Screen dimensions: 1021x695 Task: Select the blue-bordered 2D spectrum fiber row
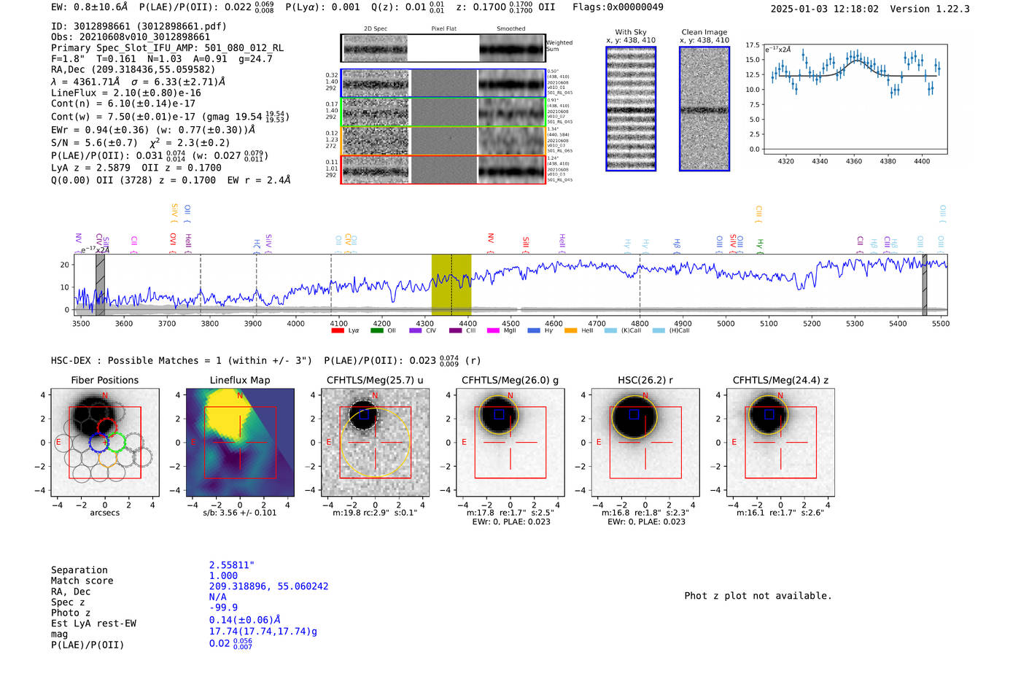[443, 83]
